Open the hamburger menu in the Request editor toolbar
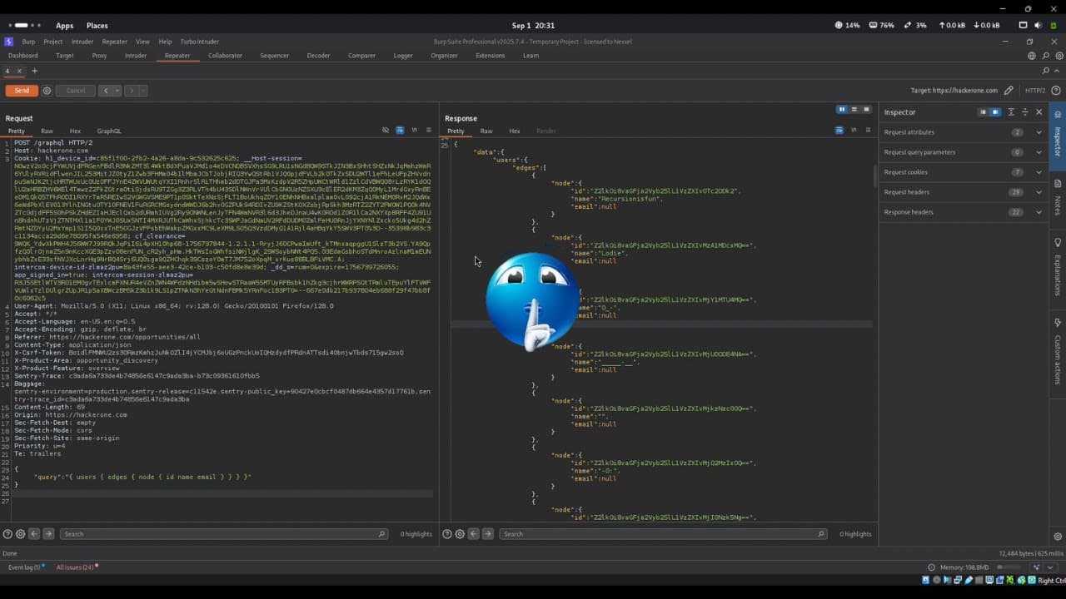The height and width of the screenshot is (599, 1066). pyautogui.click(x=429, y=130)
